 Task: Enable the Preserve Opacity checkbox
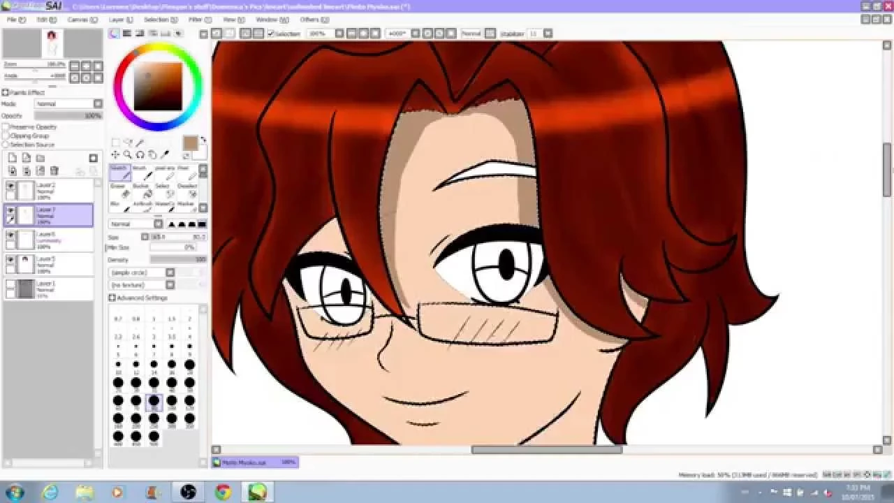point(6,127)
